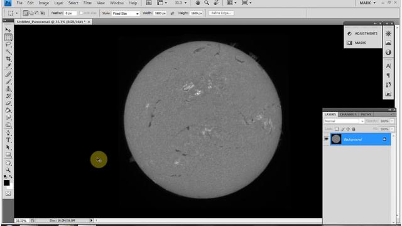Viewport: 402px width, 226px height.
Task: Toggle Lock image pixels in Layers panel
Action: click(342, 129)
